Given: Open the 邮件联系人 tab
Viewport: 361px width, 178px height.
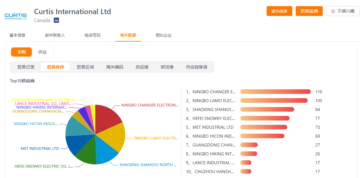Looking at the screenshot, I should point(55,35).
